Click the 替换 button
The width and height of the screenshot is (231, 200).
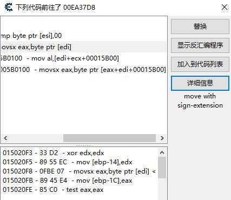click(200, 26)
